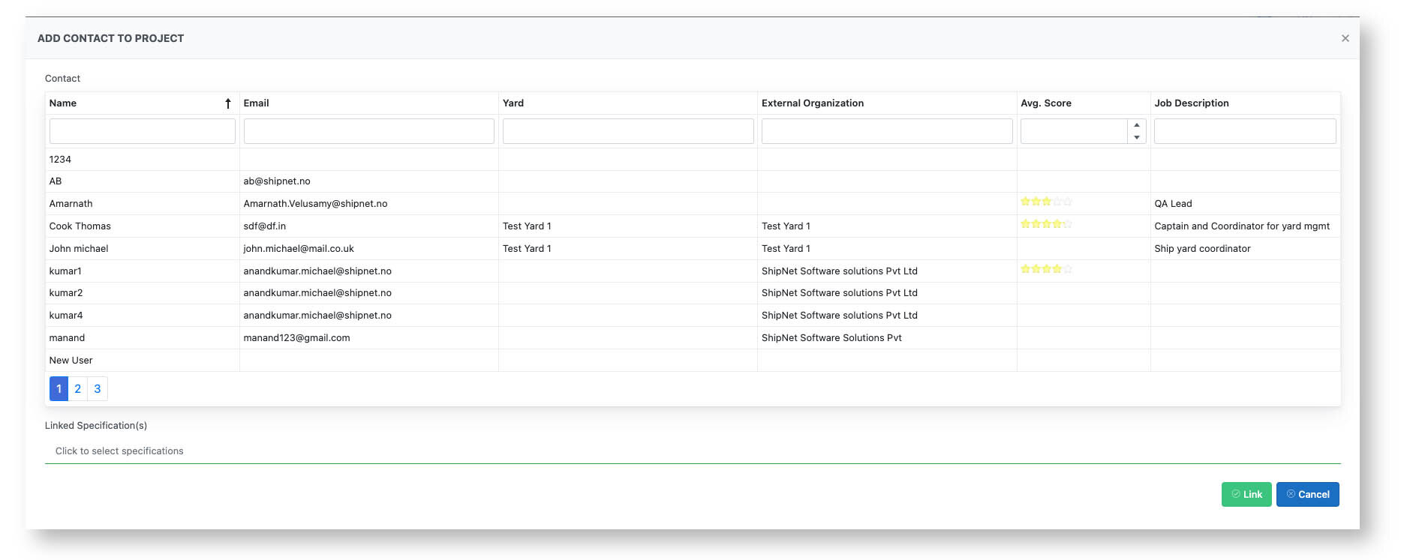1401x560 pixels.
Task: Click kumar4's anandkumar.michael@shipnet.no email
Action: (x=317, y=316)
